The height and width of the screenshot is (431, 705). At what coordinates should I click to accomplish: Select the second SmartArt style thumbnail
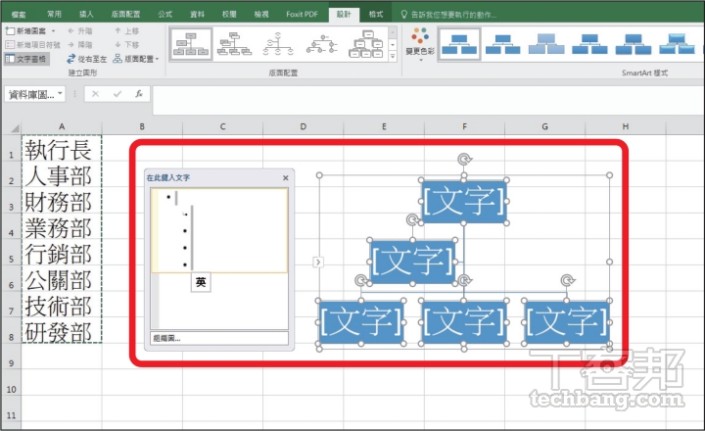coord(502,44)
